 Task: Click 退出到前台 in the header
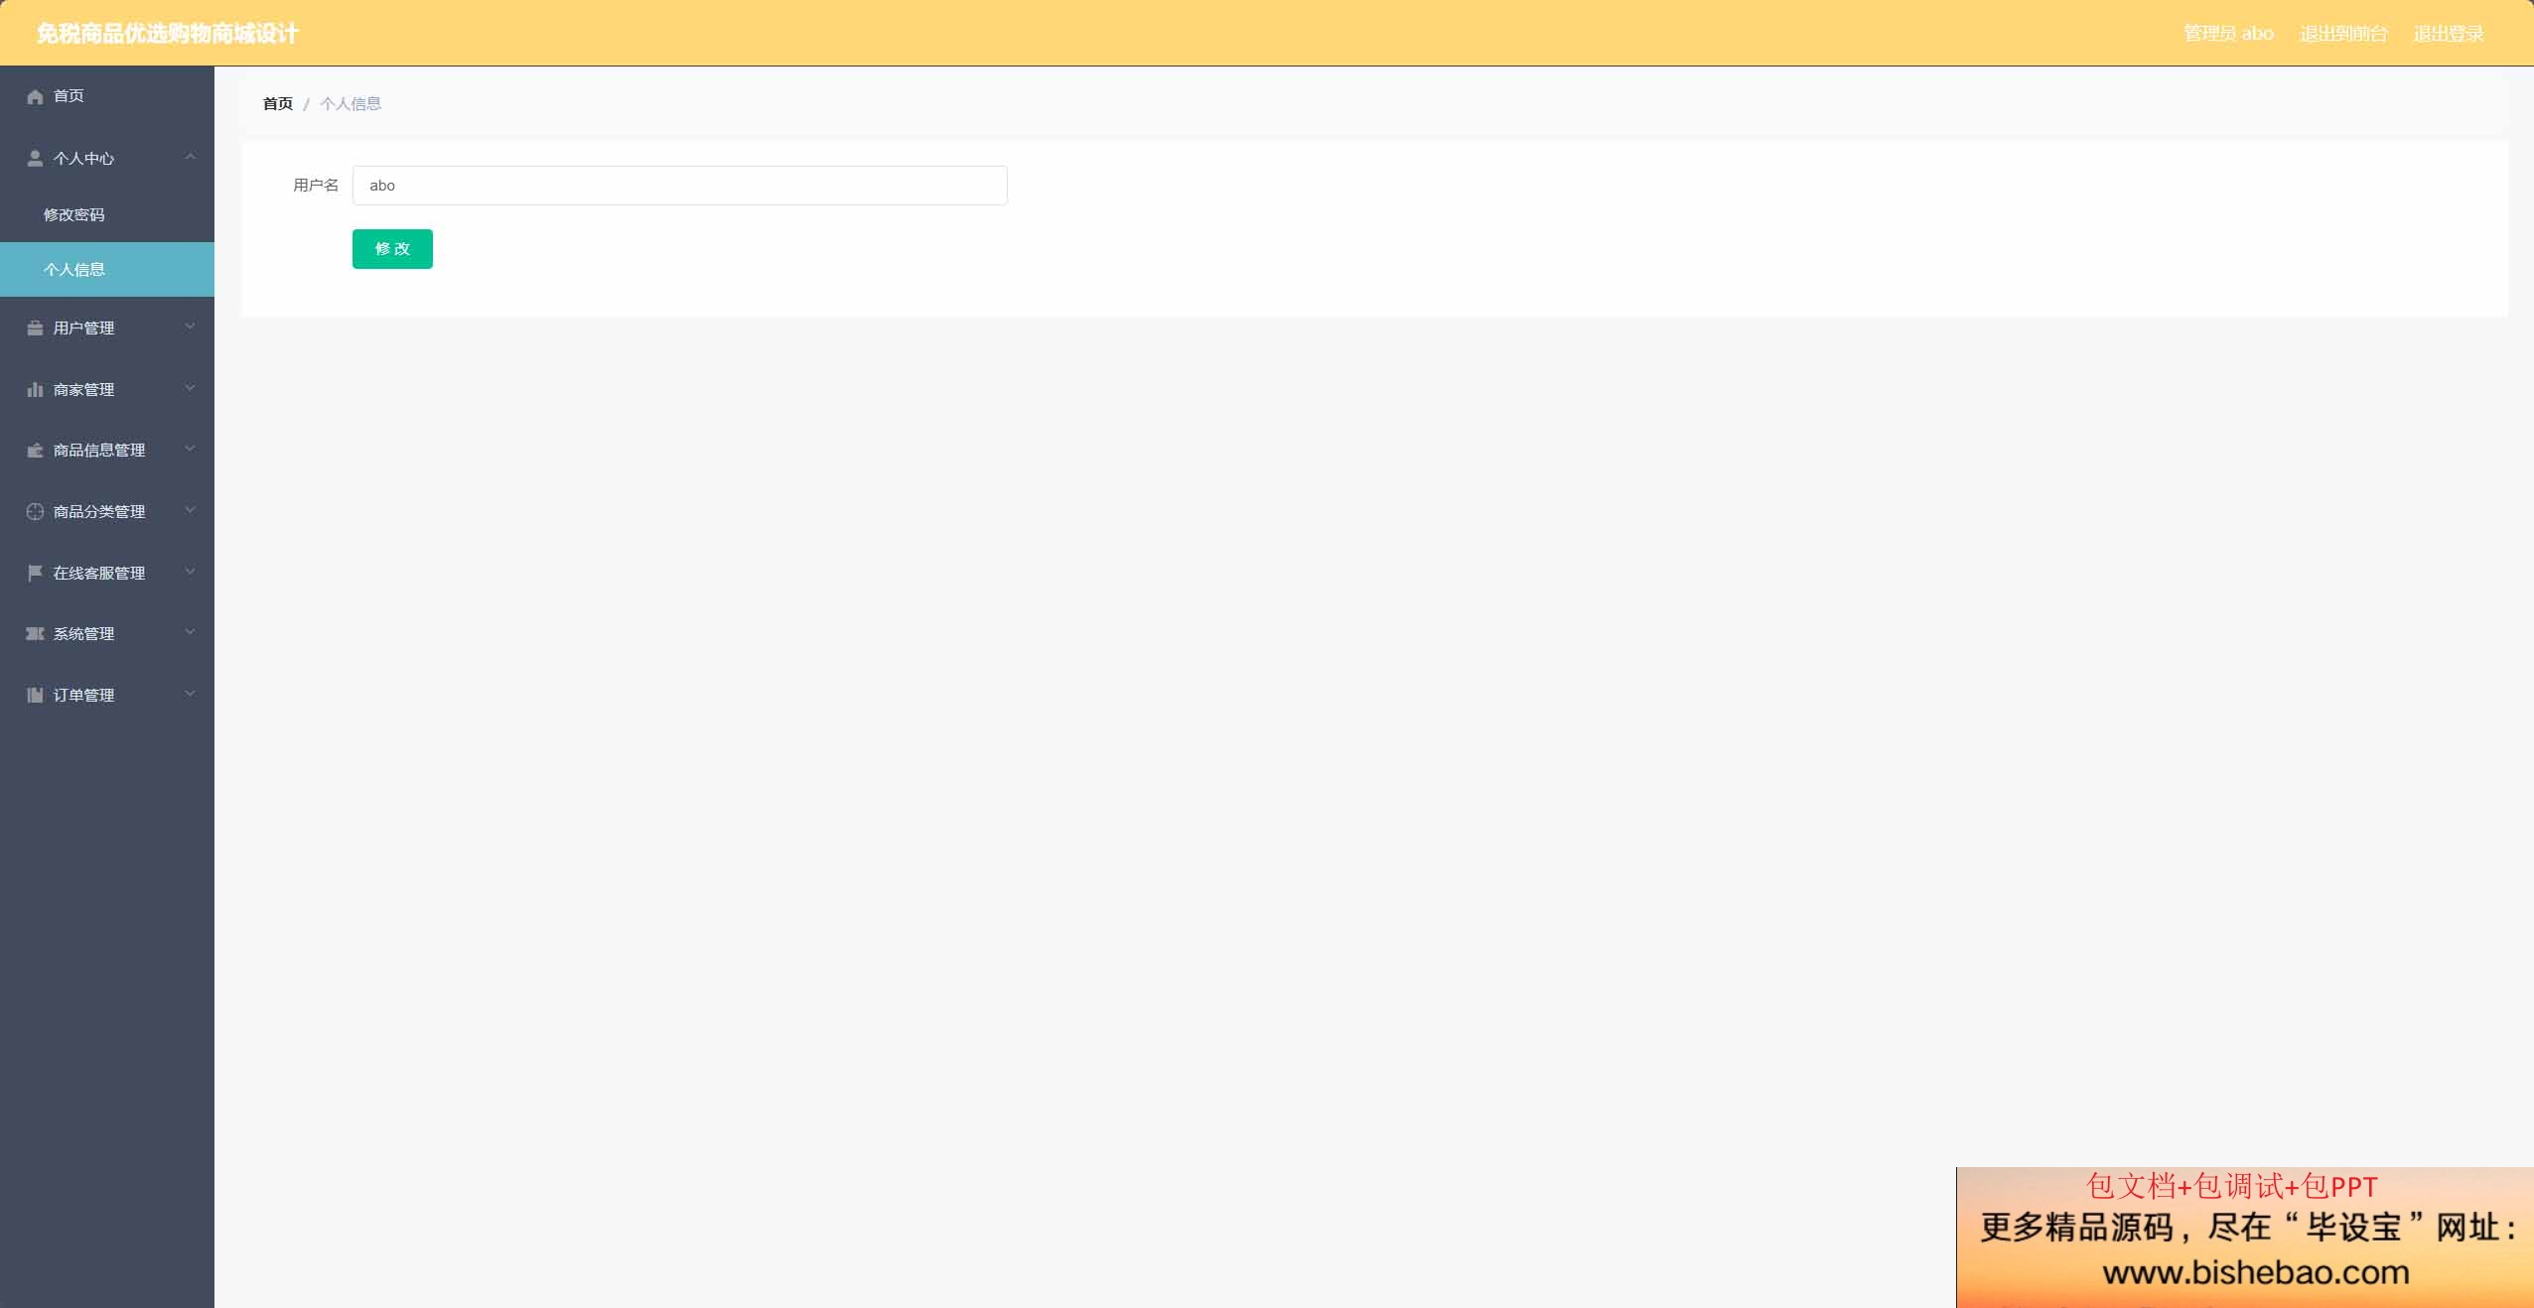pyautogui.click(x=2343, y=33)
